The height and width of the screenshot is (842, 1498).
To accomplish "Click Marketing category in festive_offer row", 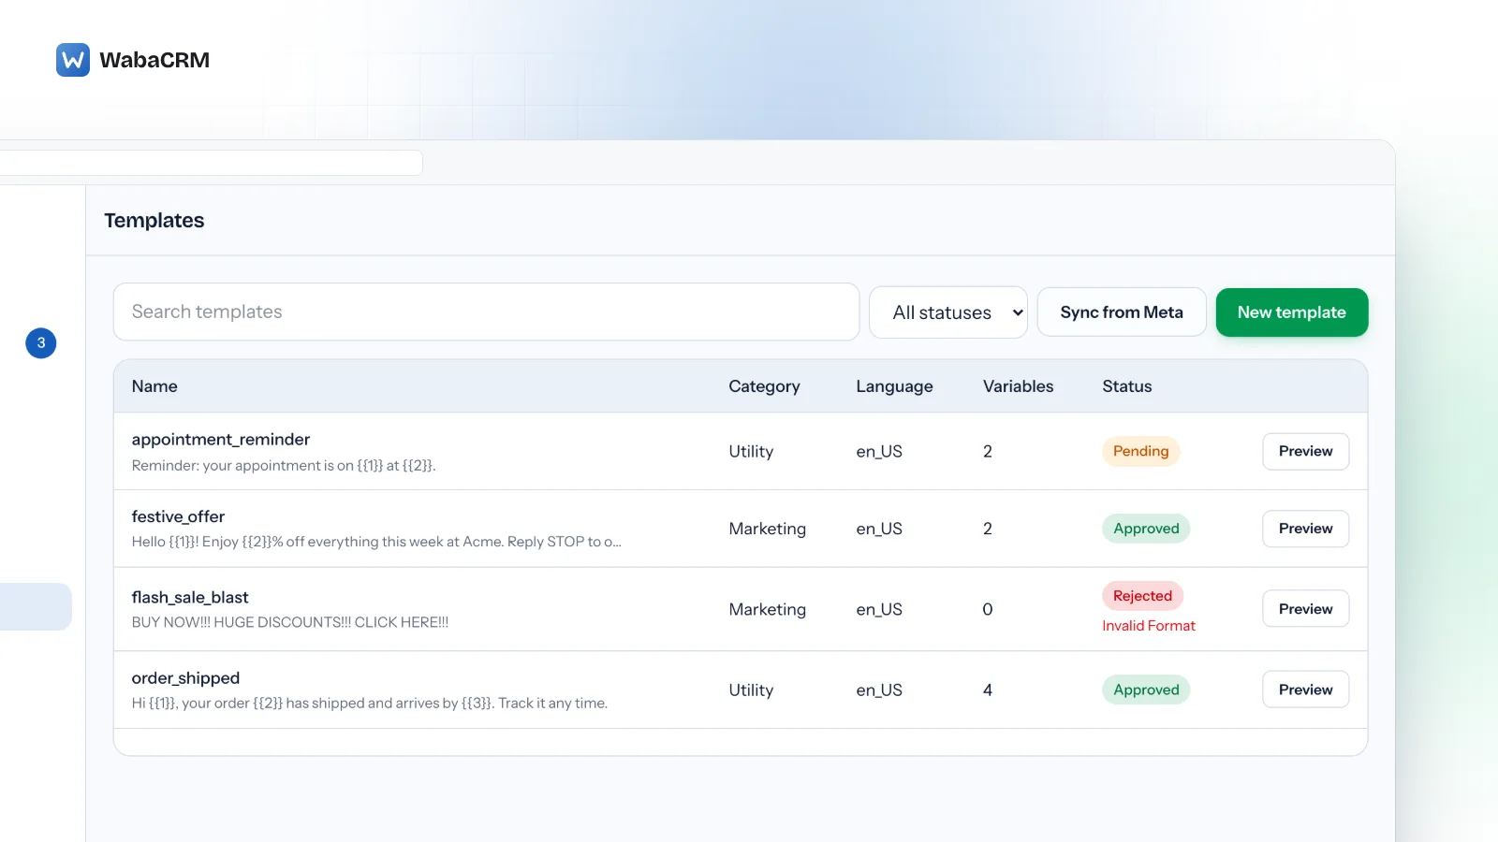I will [767, 529].
